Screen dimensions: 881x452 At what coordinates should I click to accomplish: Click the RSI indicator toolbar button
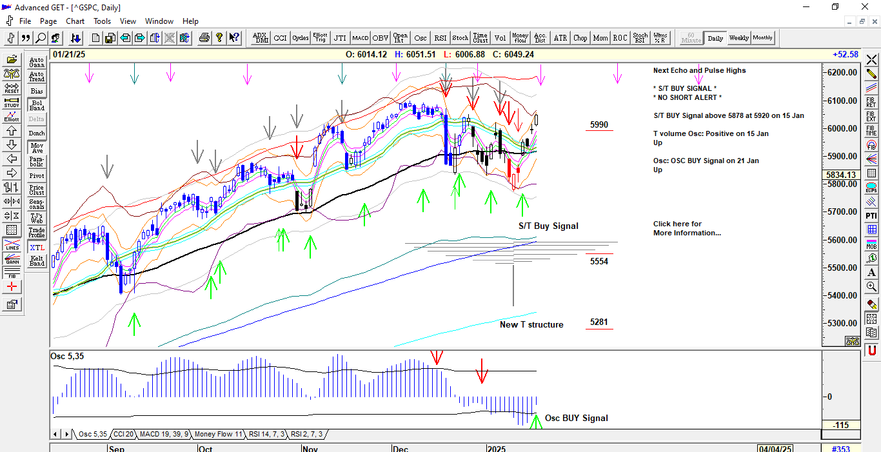(440, 38)
